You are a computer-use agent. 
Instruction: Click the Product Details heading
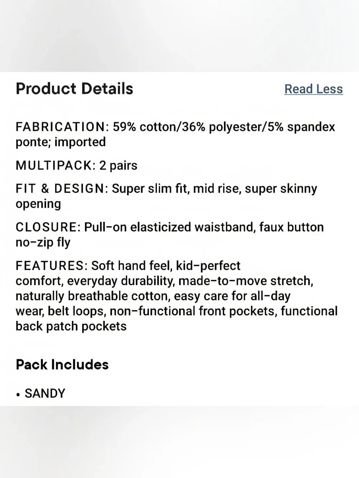pos(74,89)
